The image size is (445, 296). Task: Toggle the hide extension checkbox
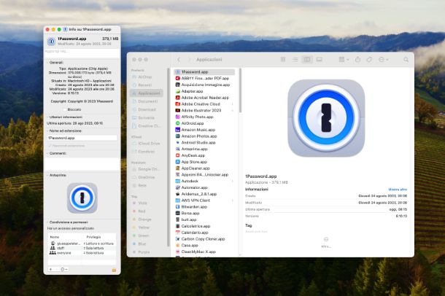[x=50, y=145]
